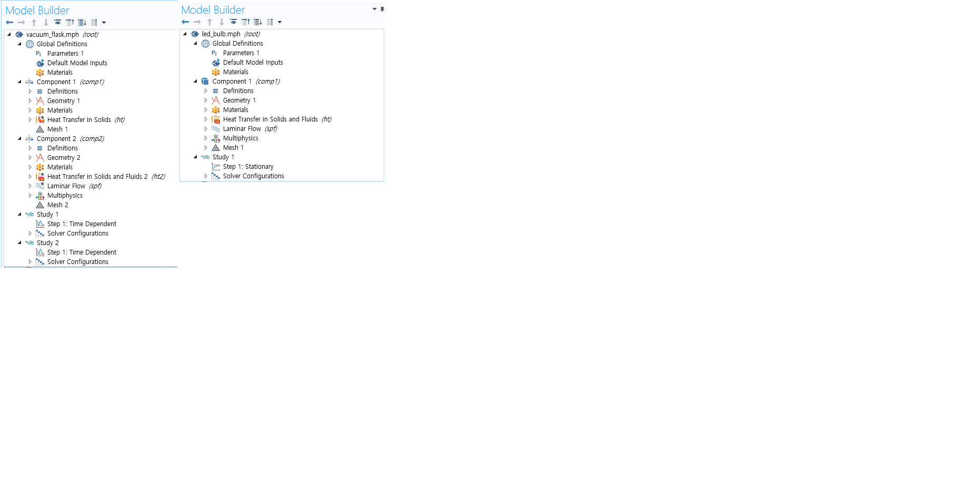Collapse the Component 2 (comp2) tree node
This screenshot has height=477, width=964.
pyautogui.click(x=19, y=139)
